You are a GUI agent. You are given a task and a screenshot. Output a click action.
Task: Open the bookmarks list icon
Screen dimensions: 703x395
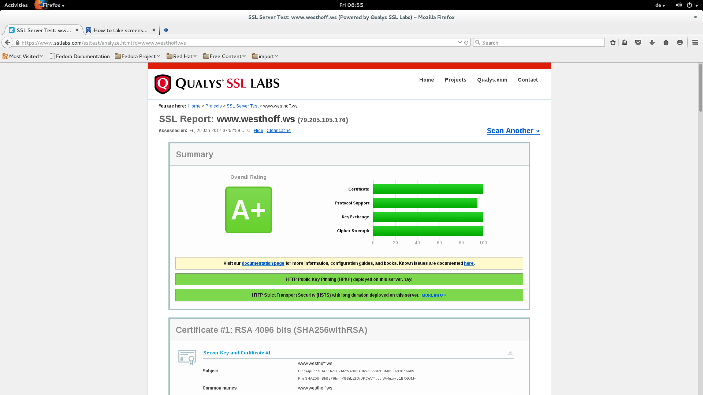click(x=624, y=42)
